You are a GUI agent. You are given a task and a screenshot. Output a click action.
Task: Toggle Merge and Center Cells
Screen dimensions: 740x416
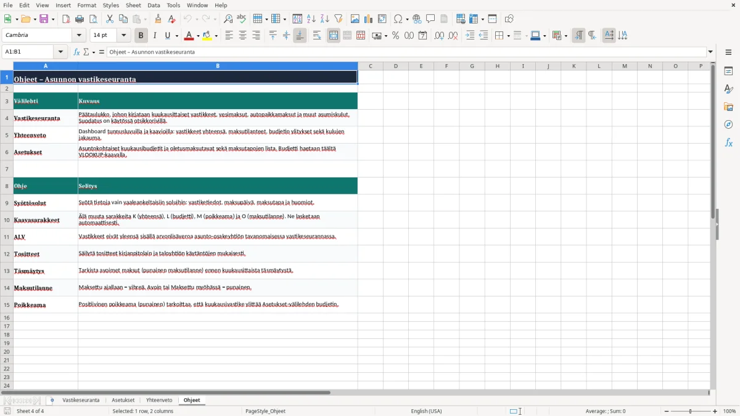[334, 36]
